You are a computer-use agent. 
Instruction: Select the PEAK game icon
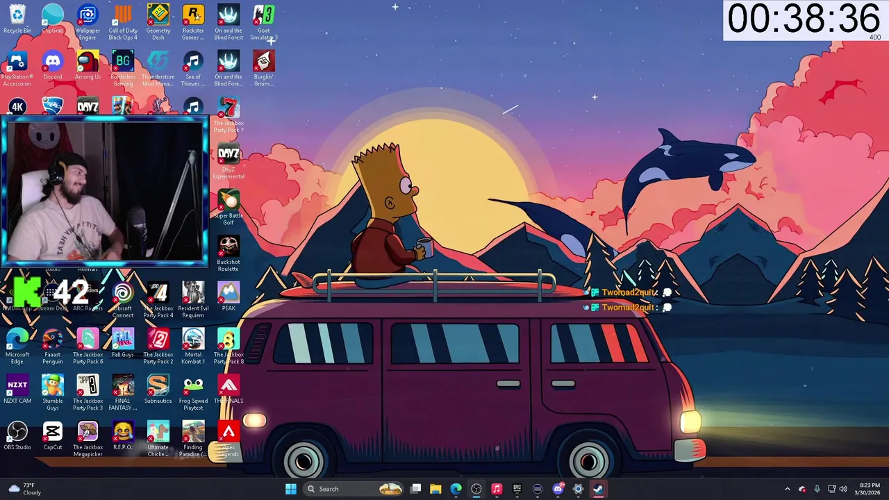(229, 297)
